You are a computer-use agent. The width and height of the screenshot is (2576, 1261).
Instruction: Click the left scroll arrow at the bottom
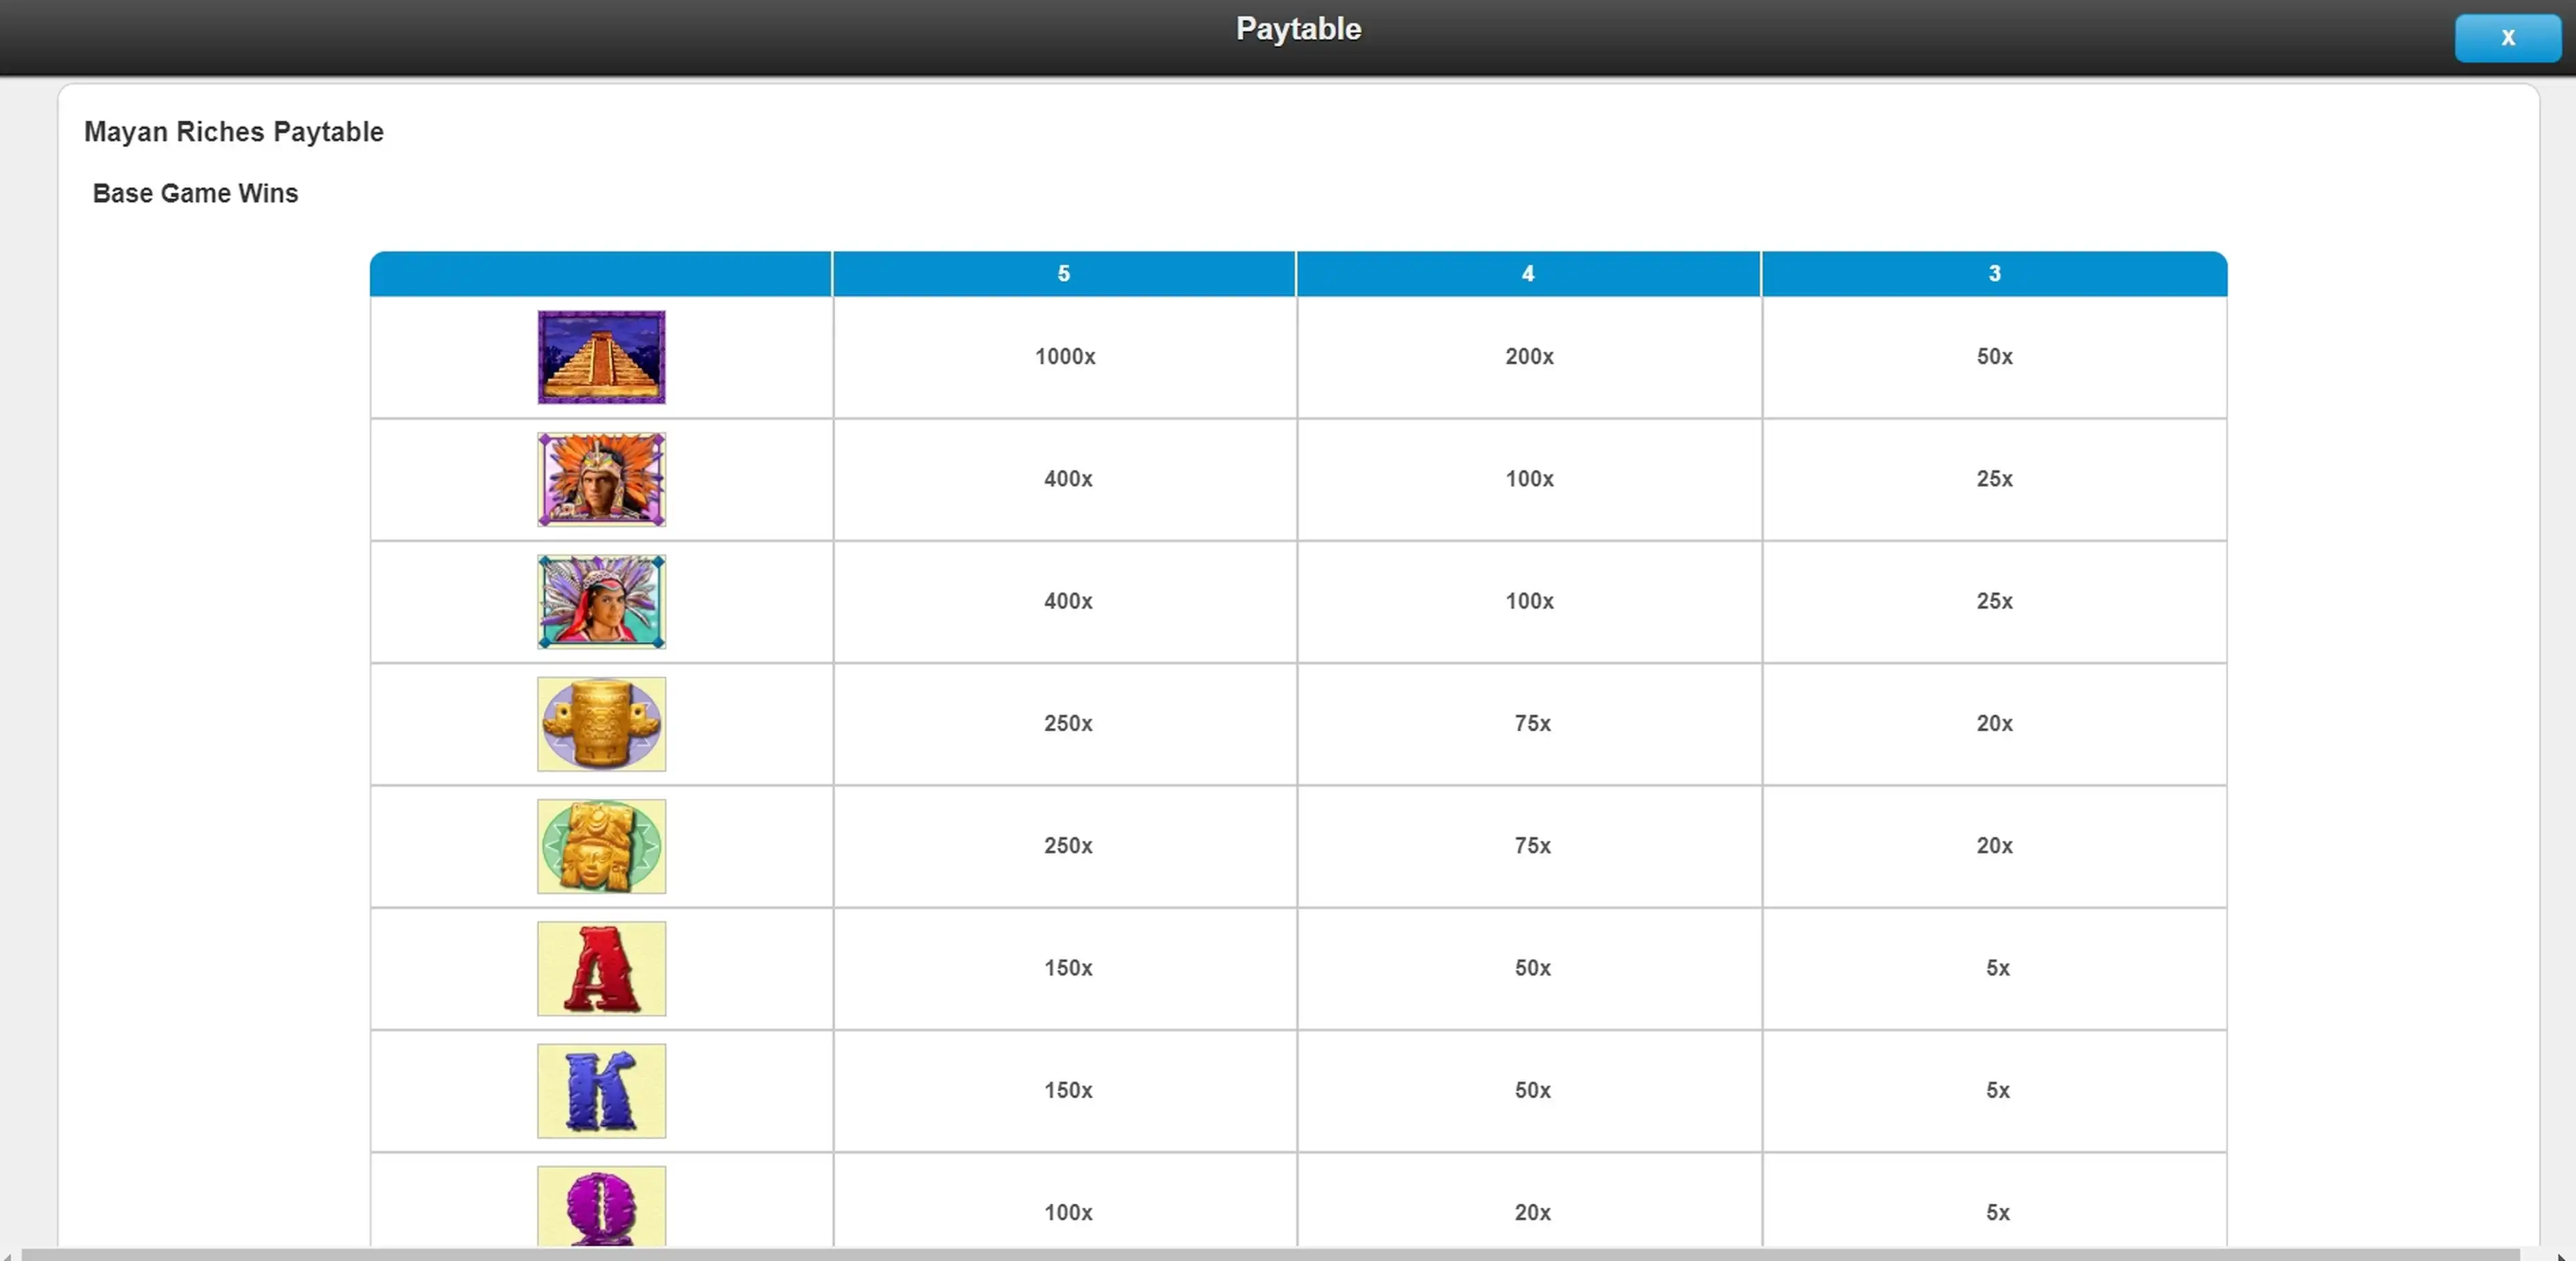(8, 1255)
